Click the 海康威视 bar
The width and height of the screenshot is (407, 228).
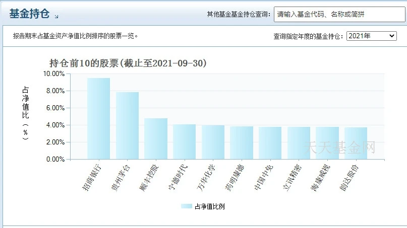(x=327, y=143)
